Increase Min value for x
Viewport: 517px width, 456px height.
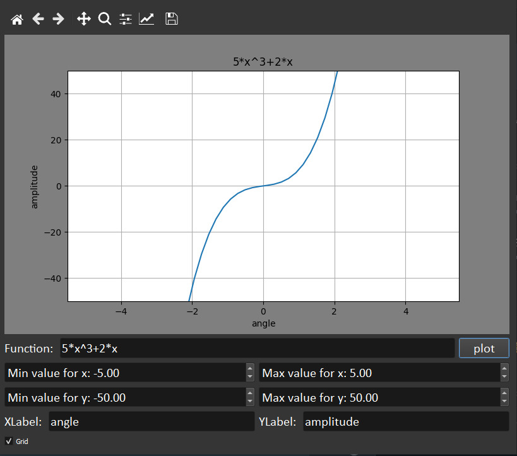[x=250, y=369]
